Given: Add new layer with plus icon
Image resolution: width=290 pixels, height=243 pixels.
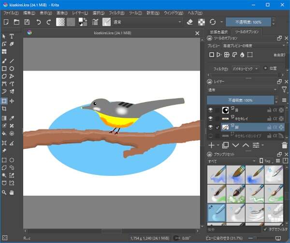Looking at the screenshot, I should point(211,145).
